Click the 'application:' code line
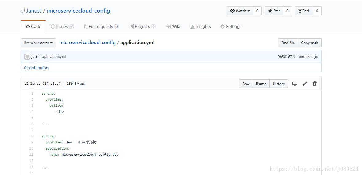This screenshot has width=362, height=175. coord(57,148)
